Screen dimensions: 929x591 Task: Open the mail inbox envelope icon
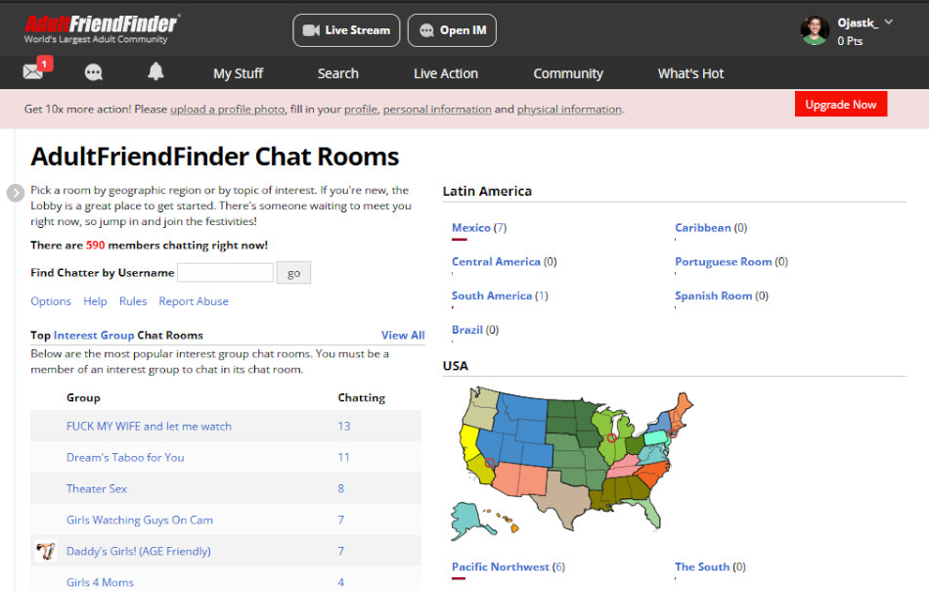click(x=32, y=71)
